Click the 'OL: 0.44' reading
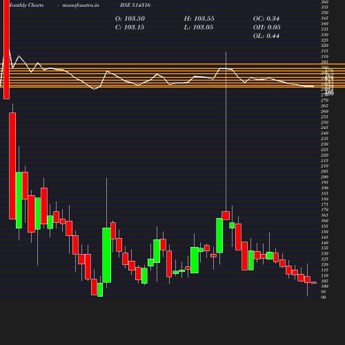The width and height of the screenshot is (345, 345). (266, 36)
